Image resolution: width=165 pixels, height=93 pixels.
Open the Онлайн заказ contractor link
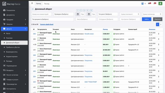(89, 34)
